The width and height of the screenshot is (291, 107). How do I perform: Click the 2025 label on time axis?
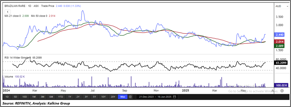point(185,90)
